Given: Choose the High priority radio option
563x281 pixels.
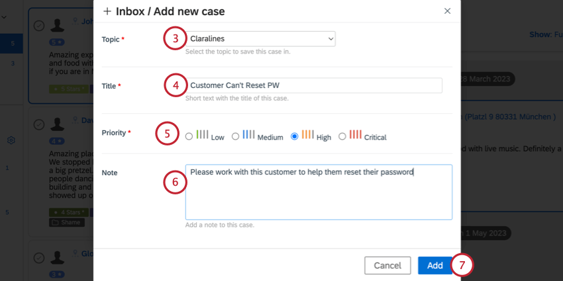Looking at the screenshot, I should click(x=295, y=137).
